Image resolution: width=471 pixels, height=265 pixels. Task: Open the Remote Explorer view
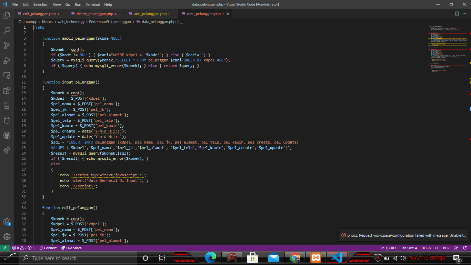[7, 75]
